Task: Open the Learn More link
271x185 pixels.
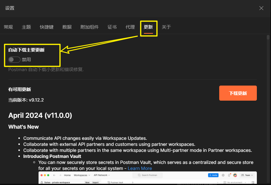Action: (x=140, y=168)
